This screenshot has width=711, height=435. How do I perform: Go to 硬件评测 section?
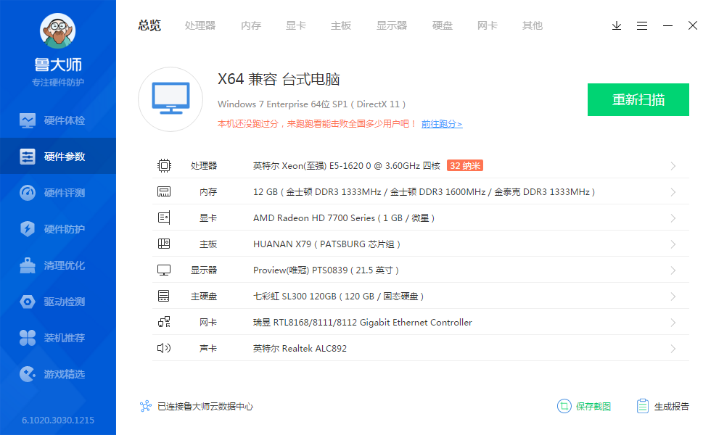coord(58,193)
